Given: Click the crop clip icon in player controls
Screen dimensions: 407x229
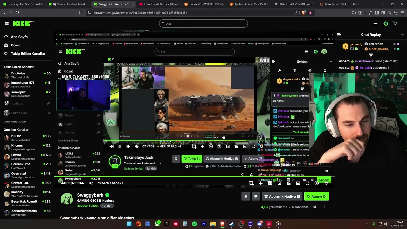Looking at the screenshot, I should click(x=251, y=183).
